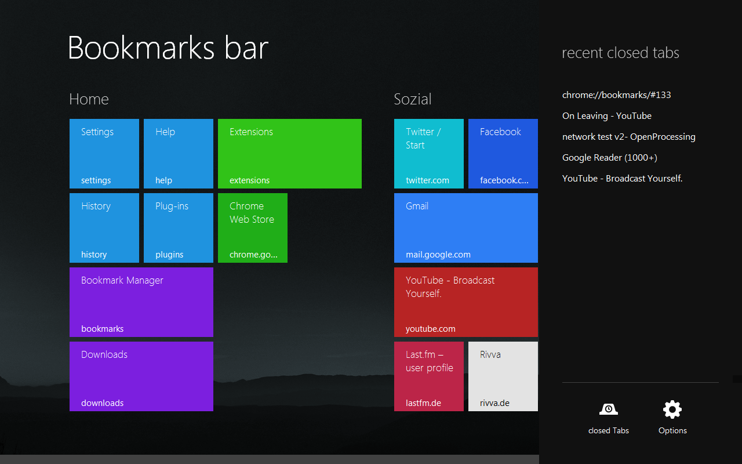Launch the Extensions tile

point(290,154)
